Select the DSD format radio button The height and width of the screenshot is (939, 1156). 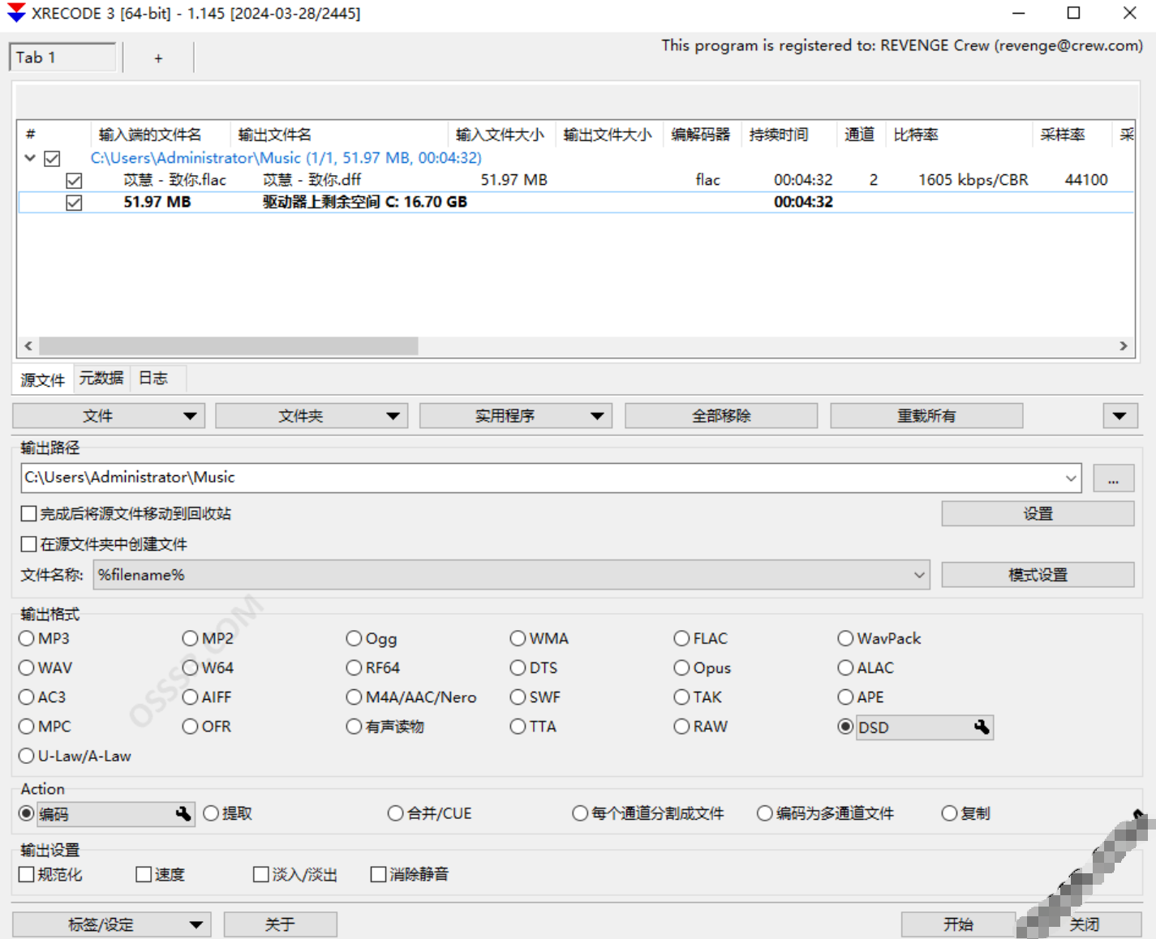(845, 727)
